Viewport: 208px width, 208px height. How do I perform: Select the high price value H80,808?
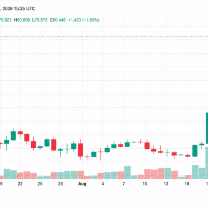click(x=22, y=20)
